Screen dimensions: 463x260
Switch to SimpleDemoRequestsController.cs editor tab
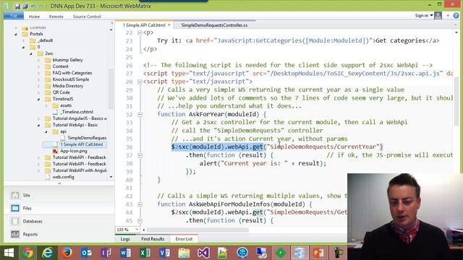tap(214, 25)
